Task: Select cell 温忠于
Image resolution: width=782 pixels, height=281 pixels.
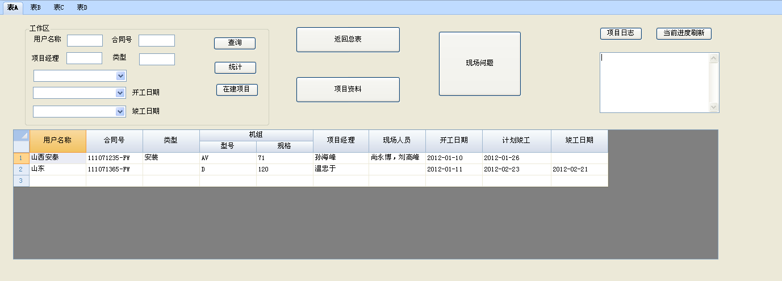Action: (341, 169)
